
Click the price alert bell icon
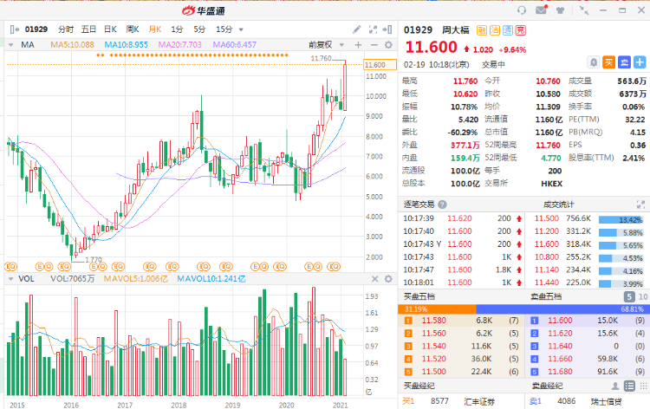click(593, 62)
